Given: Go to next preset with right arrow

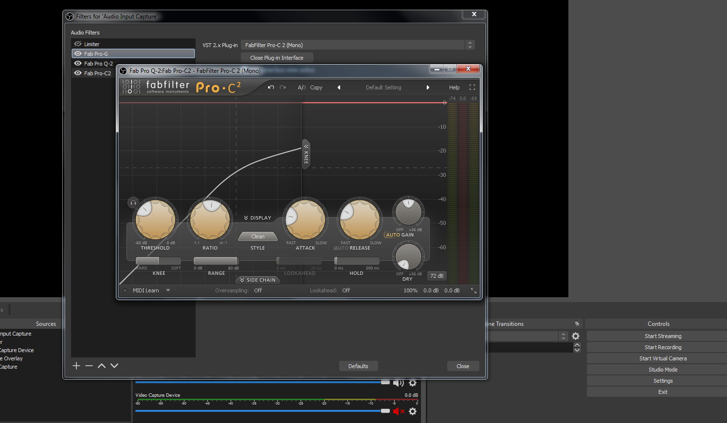Looking at the screenshot, I should pyautogui.click(x=428, y=87).
